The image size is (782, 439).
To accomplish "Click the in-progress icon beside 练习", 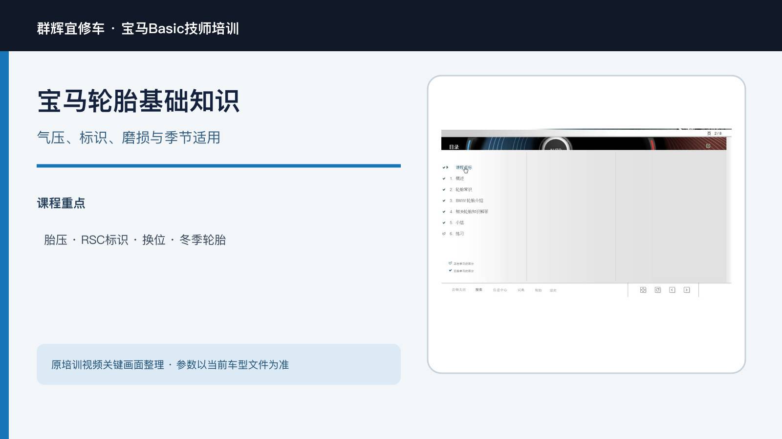I will (444, 234).
